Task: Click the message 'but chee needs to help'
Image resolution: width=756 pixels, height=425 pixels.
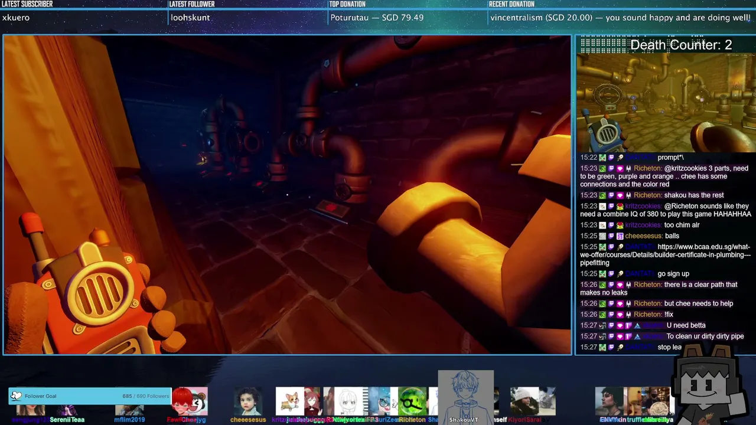Action: tap(699, 303)
